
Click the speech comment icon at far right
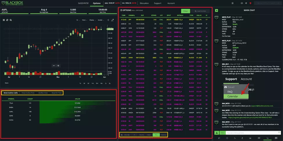pos(276,138)
